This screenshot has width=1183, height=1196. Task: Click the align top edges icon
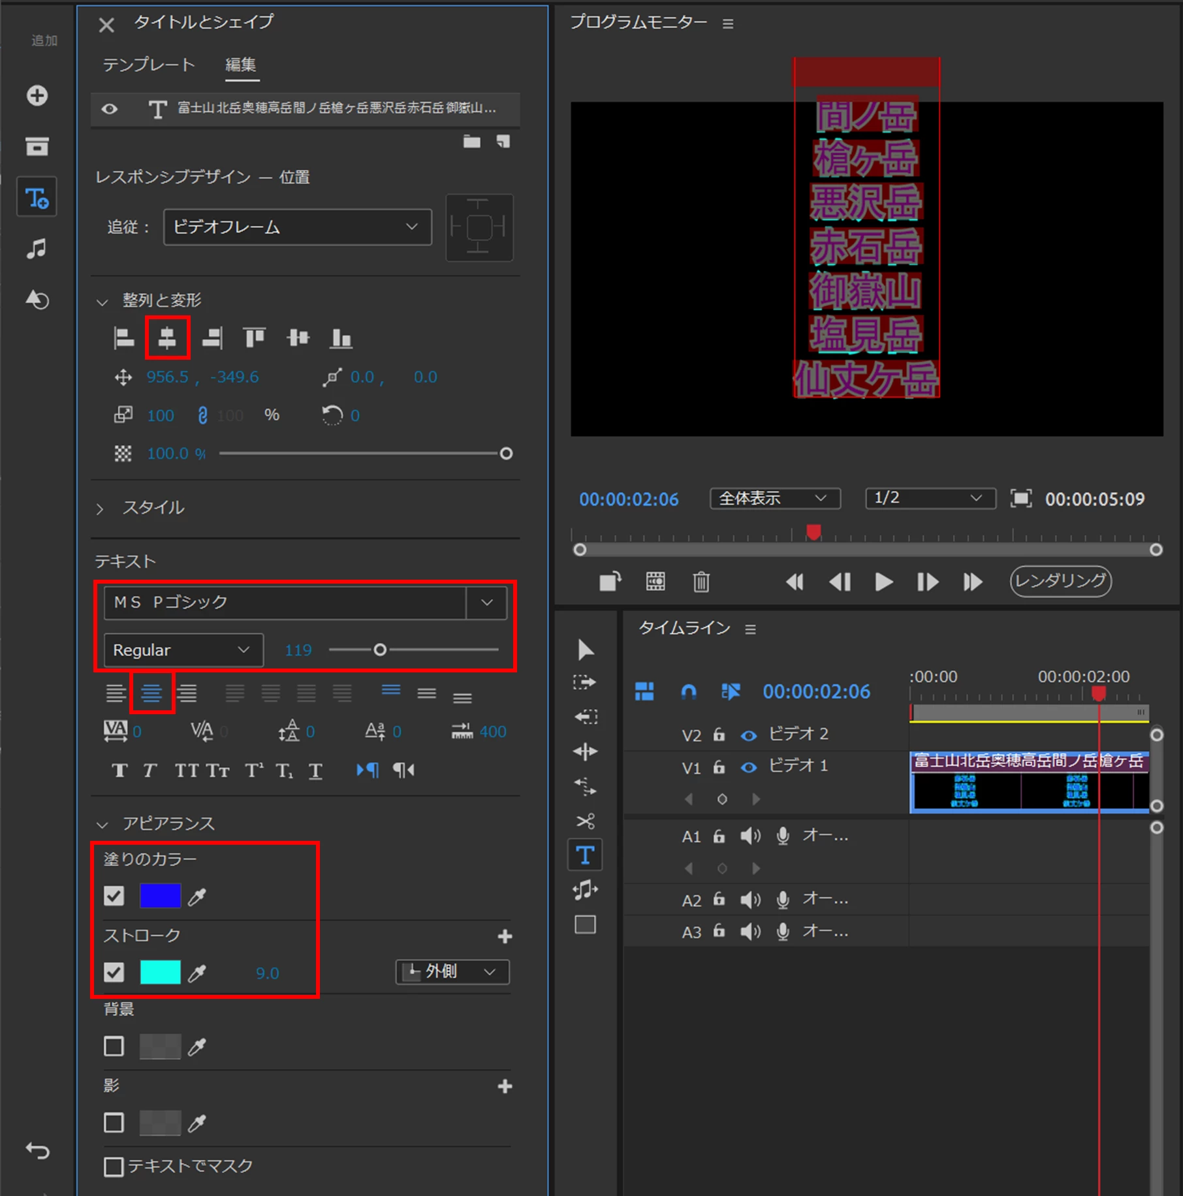click(x=254, y=338)
